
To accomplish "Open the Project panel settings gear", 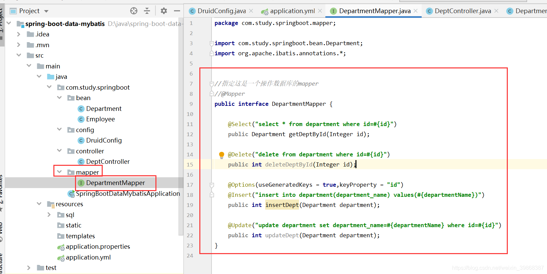I will coord(164,11).
